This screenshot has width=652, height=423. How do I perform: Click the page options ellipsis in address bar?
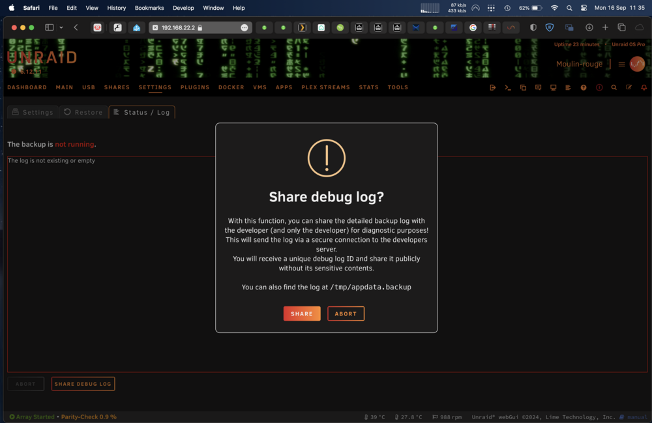(x=244, y=27)
